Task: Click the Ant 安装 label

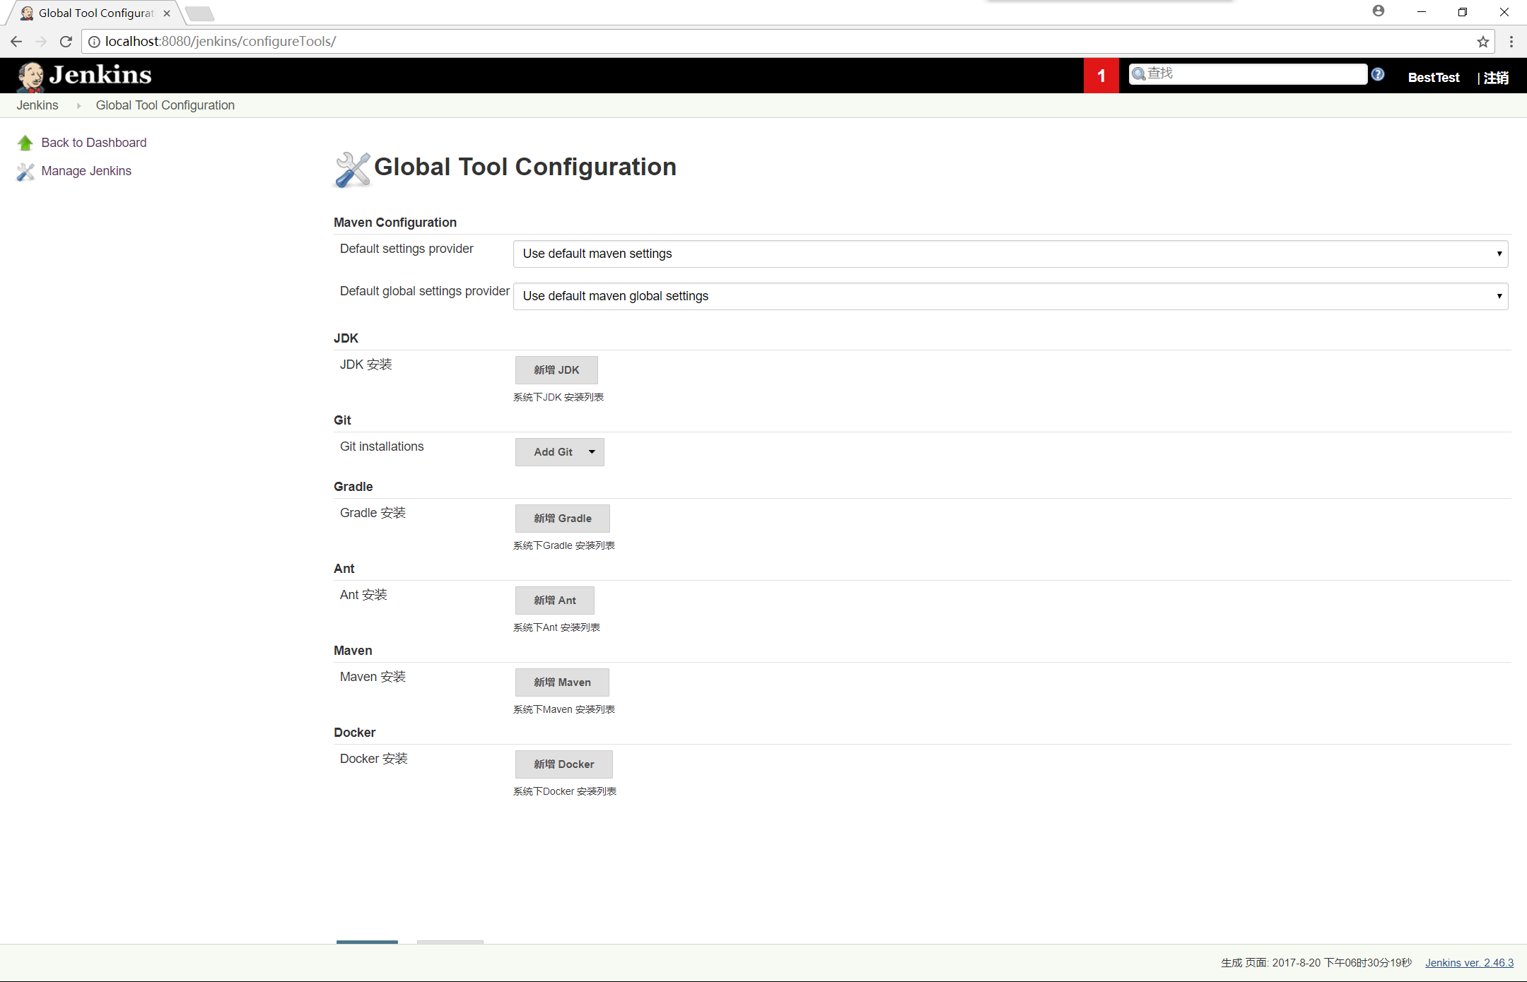Action: [363, 595]
